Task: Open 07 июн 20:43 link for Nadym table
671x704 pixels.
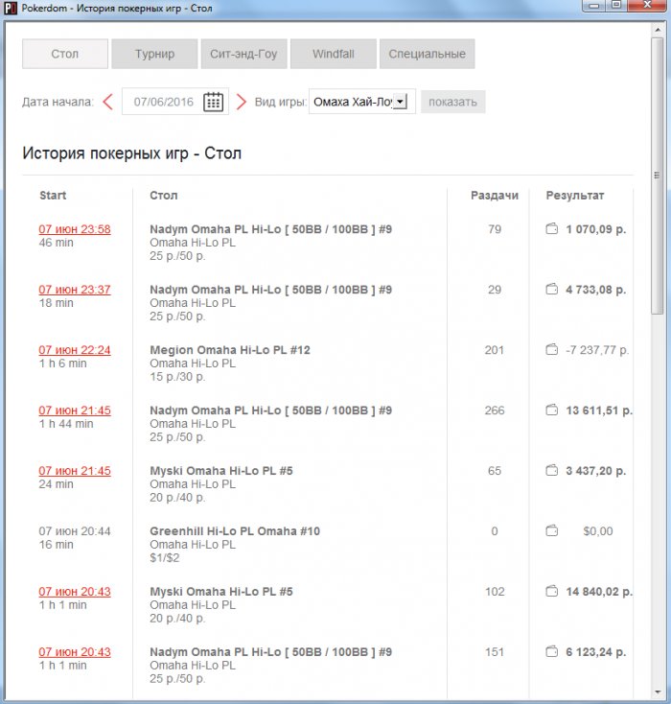Action: point(75,652)
